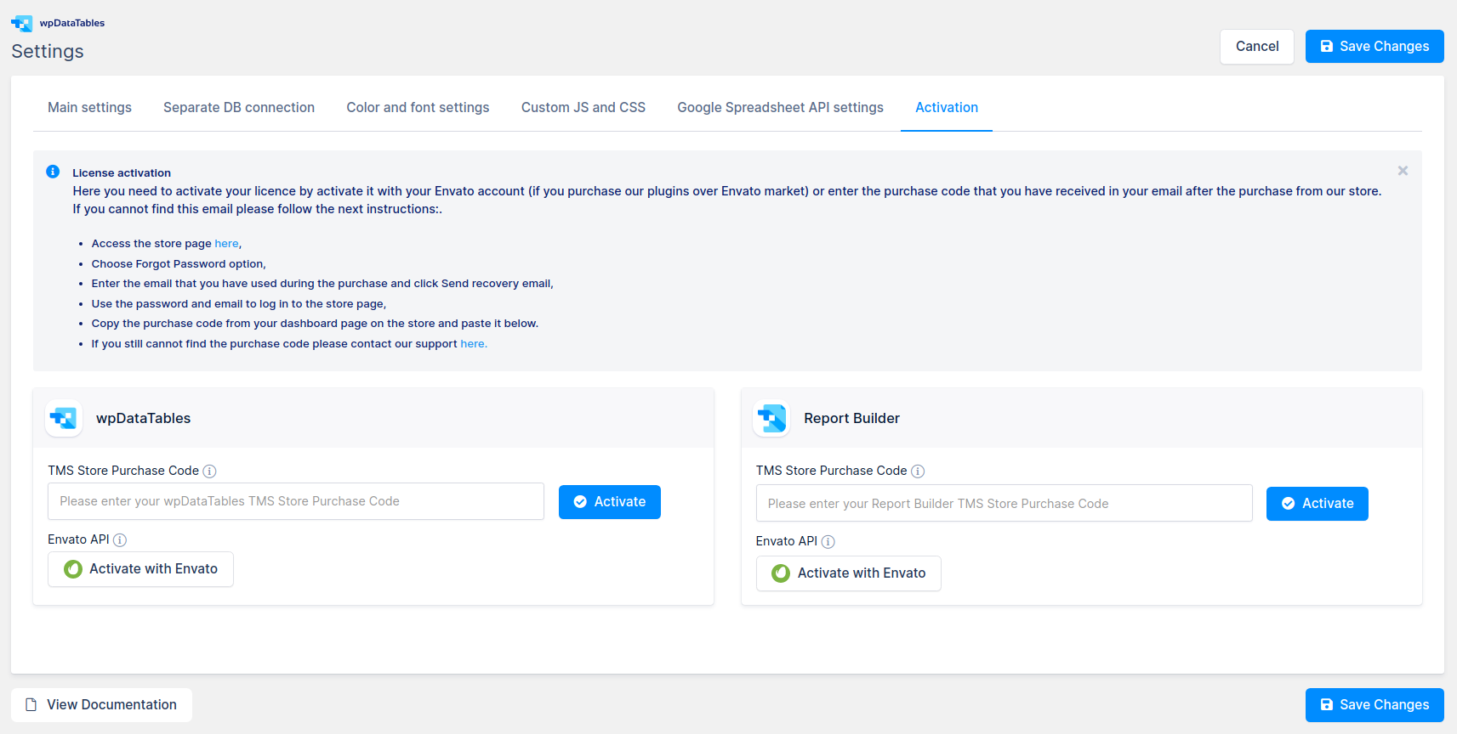The width and height of the screenshot is (1457, 734).
Task: Click the 'Copy the purchase code' instruction line
Action: pos(315,324)
